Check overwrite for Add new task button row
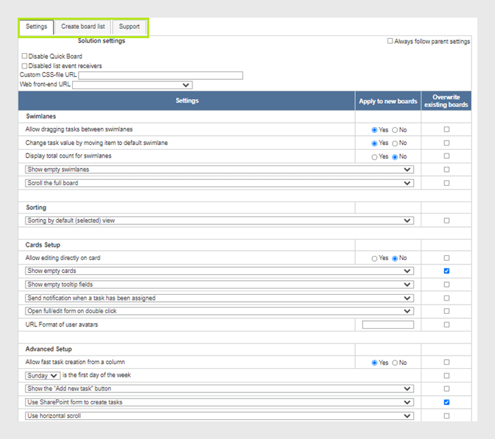The width and height of the screenshot is (495, 439). pyautogui.click(x=447, y=389)
